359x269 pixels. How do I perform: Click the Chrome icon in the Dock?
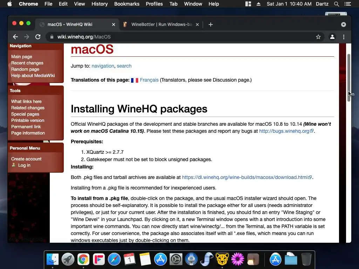(x=83, y=260)
